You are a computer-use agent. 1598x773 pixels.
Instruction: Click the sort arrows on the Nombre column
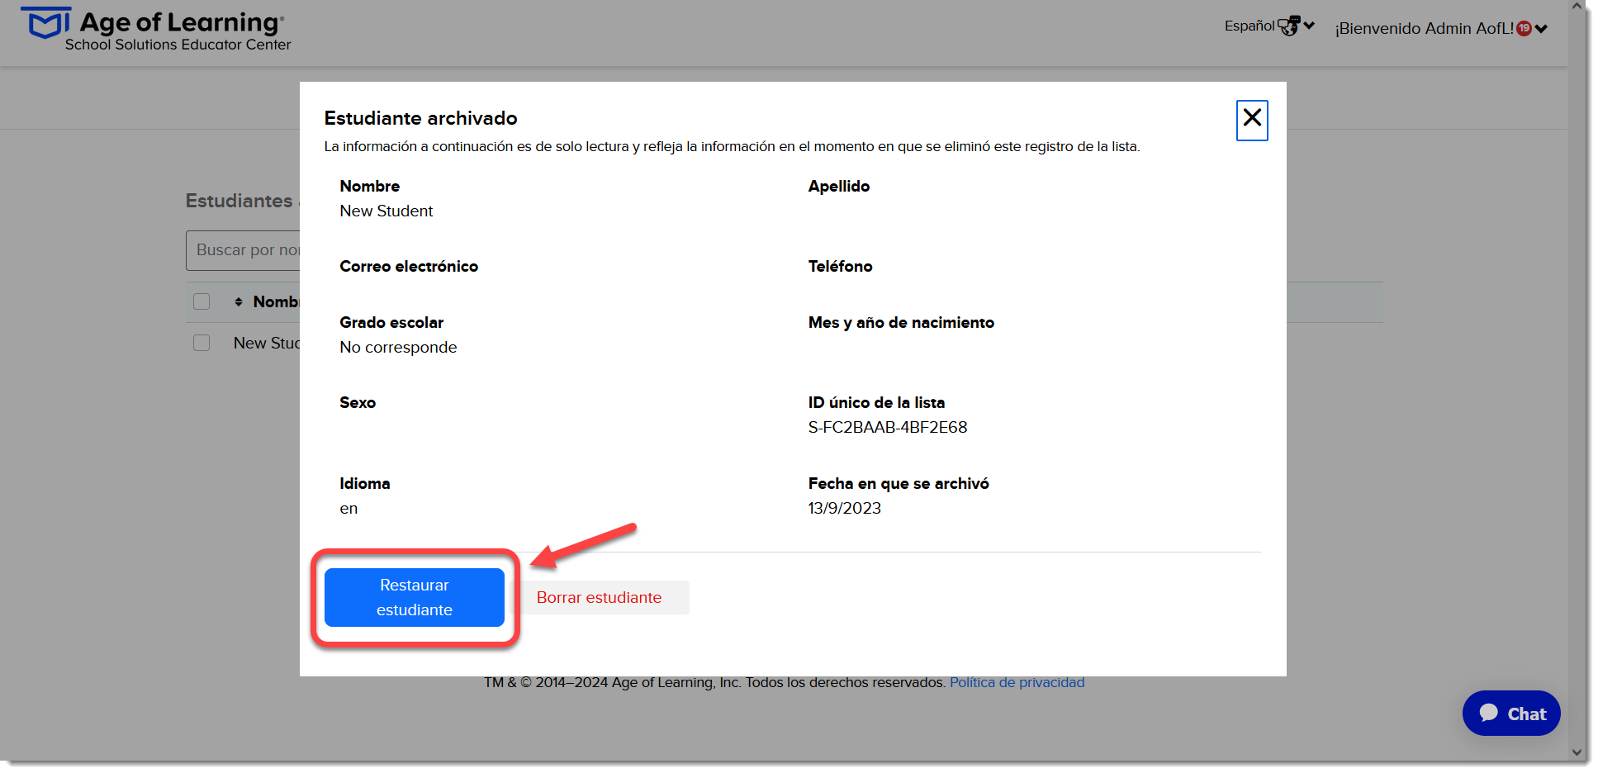(x=239, y=302)
